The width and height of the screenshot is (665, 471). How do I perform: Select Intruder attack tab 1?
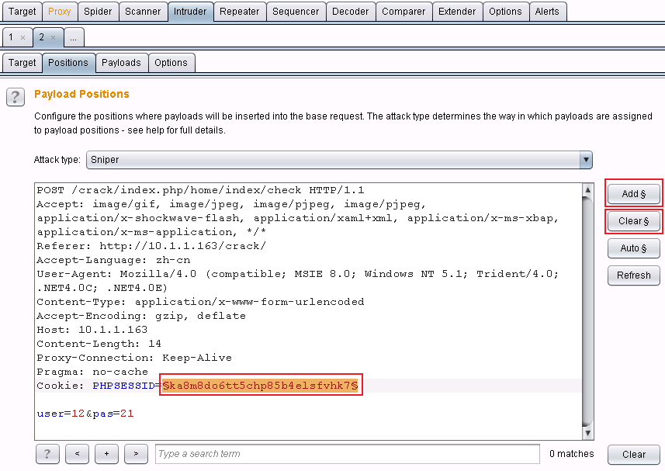point(12,37)
